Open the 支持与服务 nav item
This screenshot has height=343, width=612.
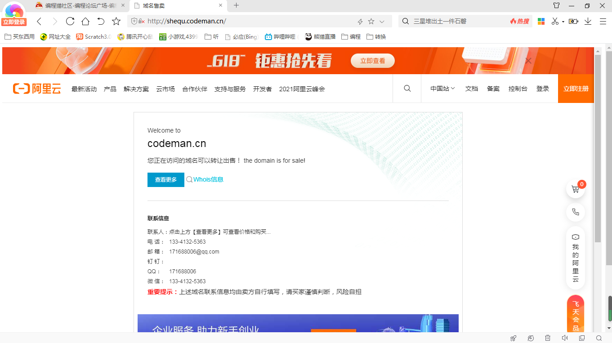click(x=230, y=89)
